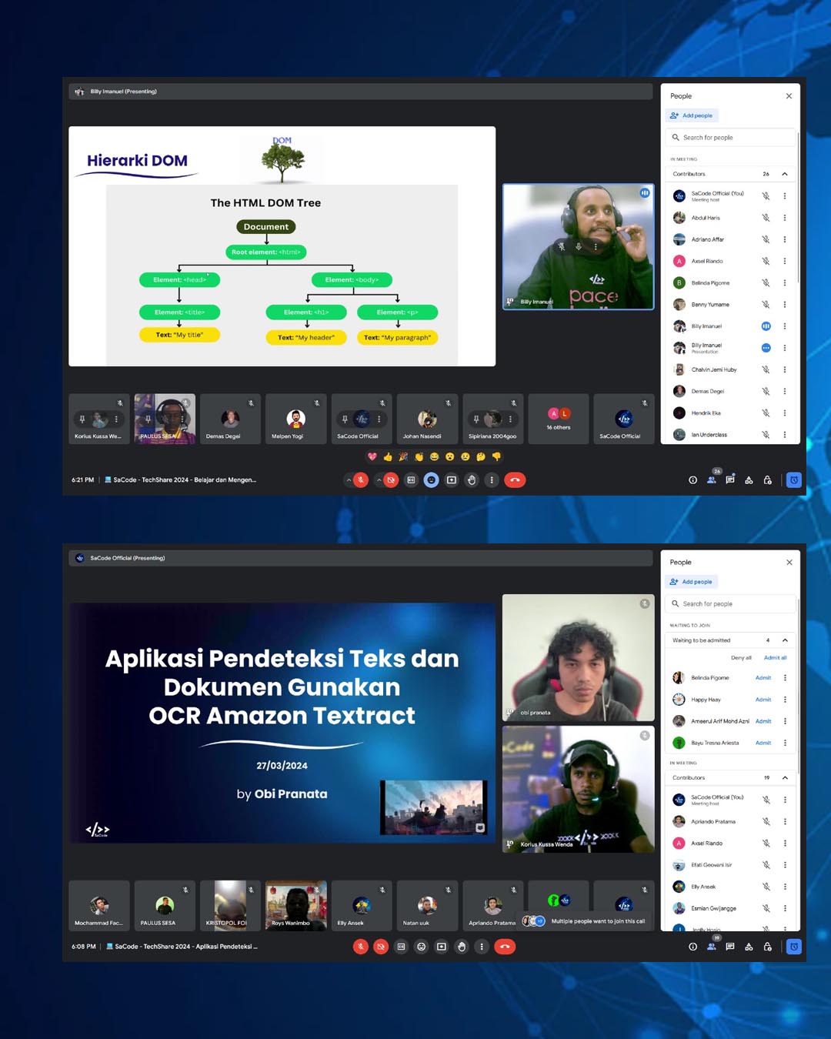Click Multiple people want to join notification
The image size is (831, 1039).
click(586, 920)
